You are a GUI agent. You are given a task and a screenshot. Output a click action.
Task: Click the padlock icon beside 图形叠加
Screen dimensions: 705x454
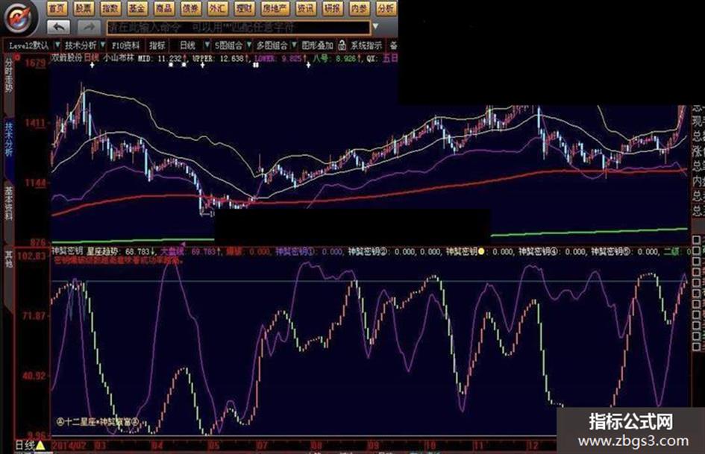[x=342, y=45]
